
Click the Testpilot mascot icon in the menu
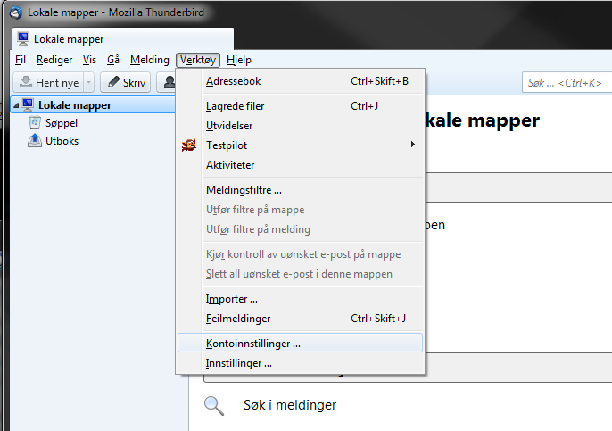click(x=189, y=145)
